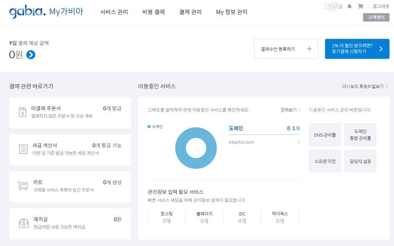
Task: Open the 비용 결제 menu
Action: pos(154,12)
